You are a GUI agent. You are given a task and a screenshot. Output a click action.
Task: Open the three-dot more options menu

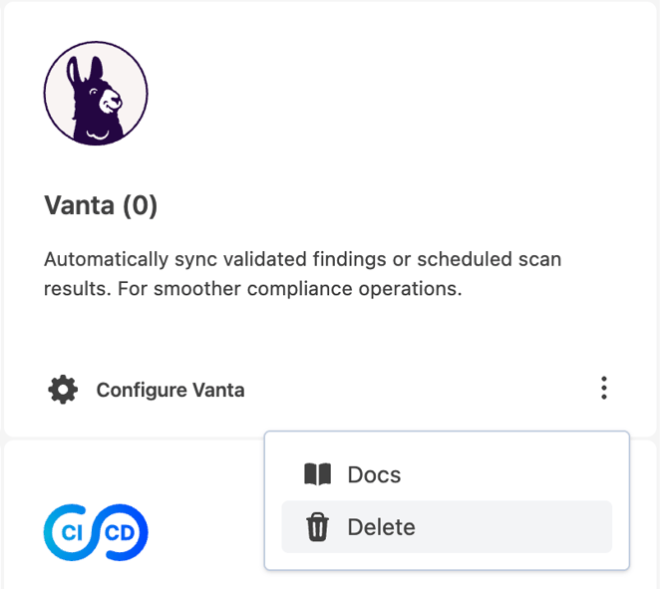tap(603, 389)
